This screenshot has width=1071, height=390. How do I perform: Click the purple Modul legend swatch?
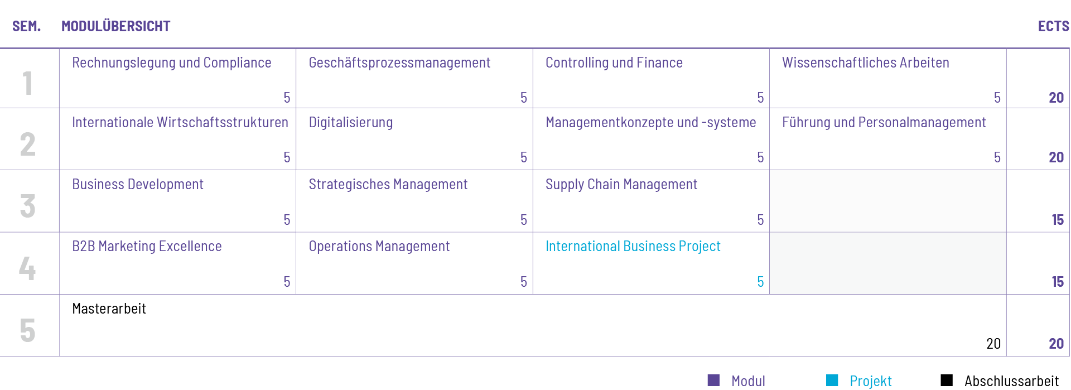pyautogui.click(x=713, y=381)
